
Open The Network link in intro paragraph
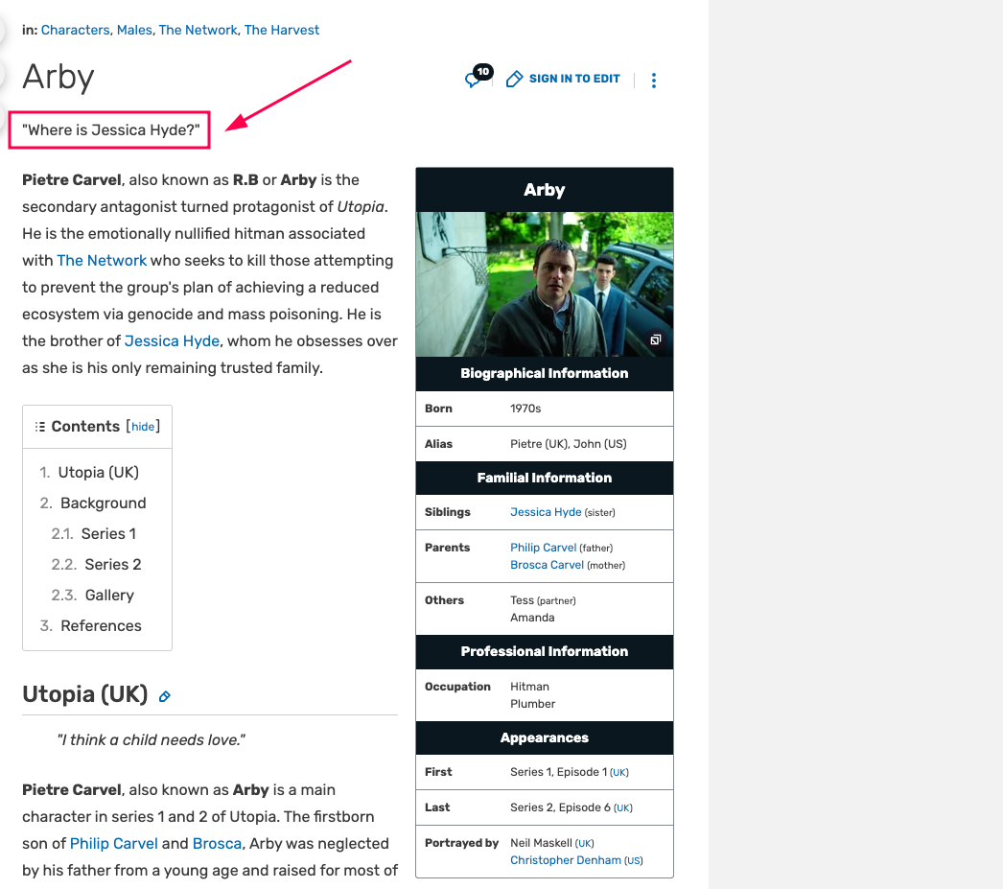coord(102,260)
